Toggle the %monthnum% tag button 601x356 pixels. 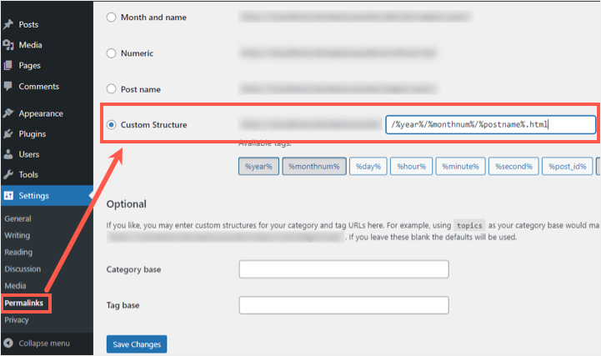[314, 166]
